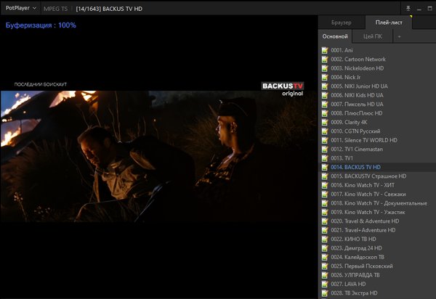Screen dimensions: 436x299
Task: Add a new playlist with the plus tab
Action: [x=398, y=36]
